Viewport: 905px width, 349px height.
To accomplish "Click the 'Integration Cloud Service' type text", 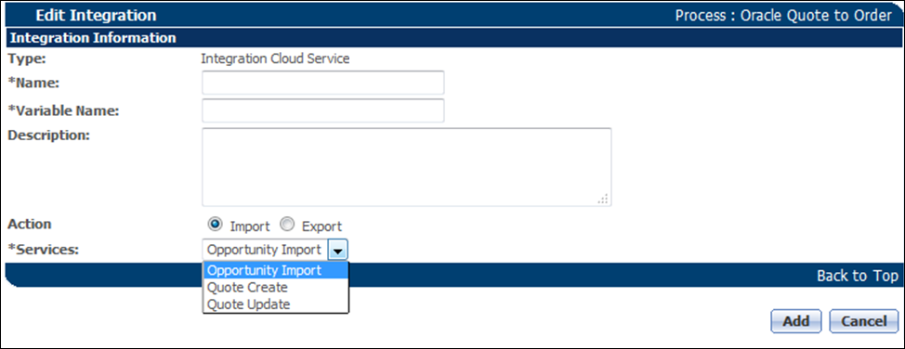I will (275, 58).
